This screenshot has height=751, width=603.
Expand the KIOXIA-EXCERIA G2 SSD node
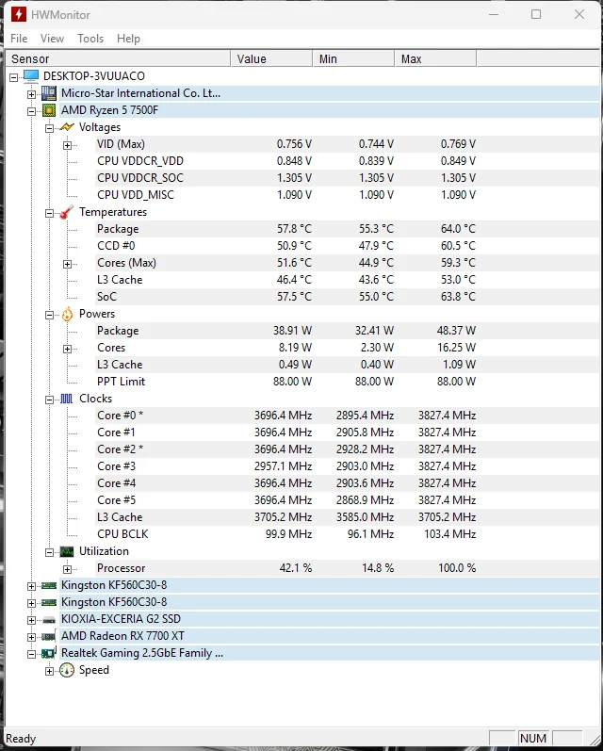click(x=32, y=620)
